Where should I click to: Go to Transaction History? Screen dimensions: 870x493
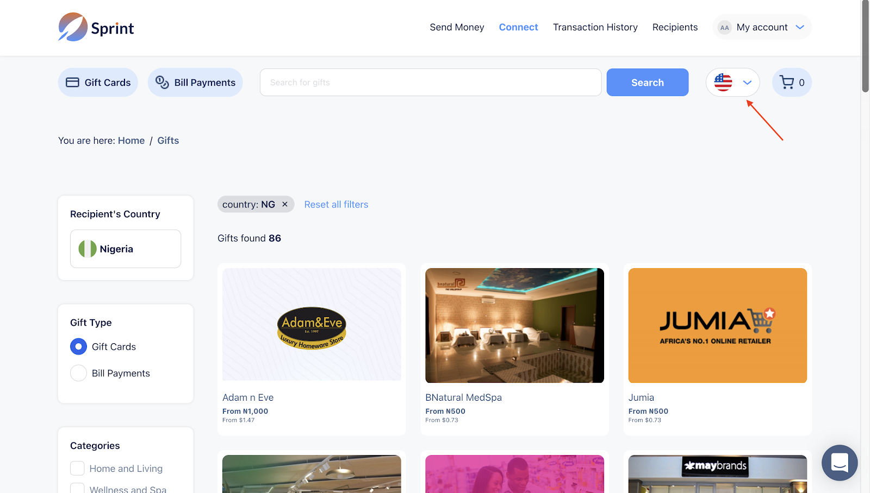click(x=595, y=27)
